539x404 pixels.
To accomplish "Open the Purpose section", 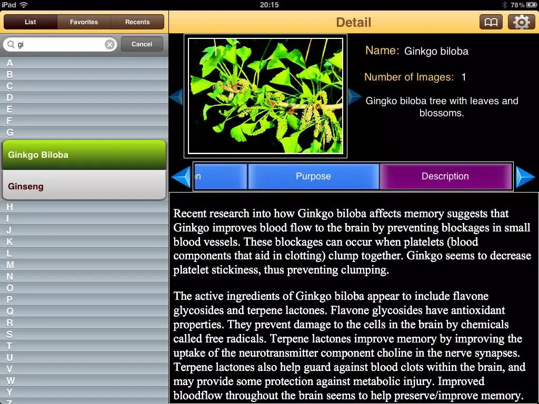I will point(313,176).
